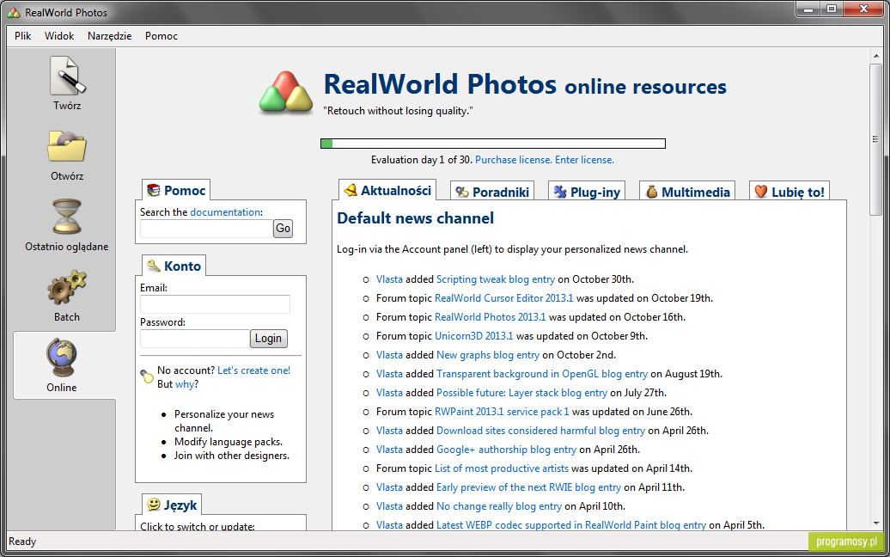Image resolution: width=890 pixels, height=557 pixels.
Task: Open the Lubię to! tab
Action: pos(789,192)
